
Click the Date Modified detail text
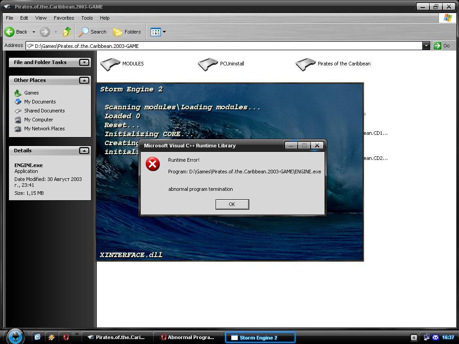pyautogui.click(x=48, y=182)
